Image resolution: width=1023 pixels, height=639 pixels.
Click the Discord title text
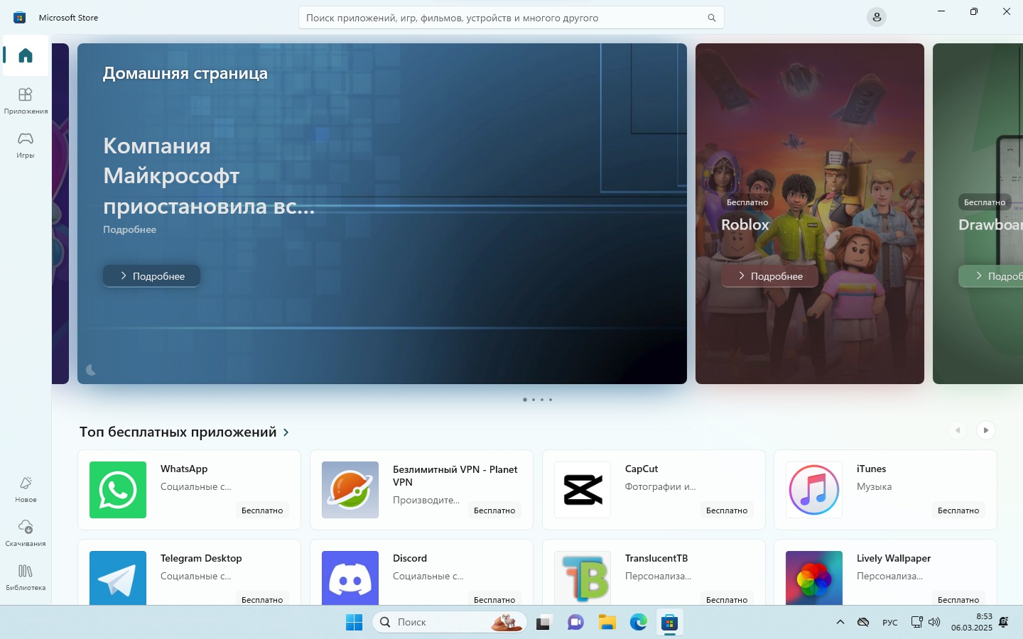[410, 558]
